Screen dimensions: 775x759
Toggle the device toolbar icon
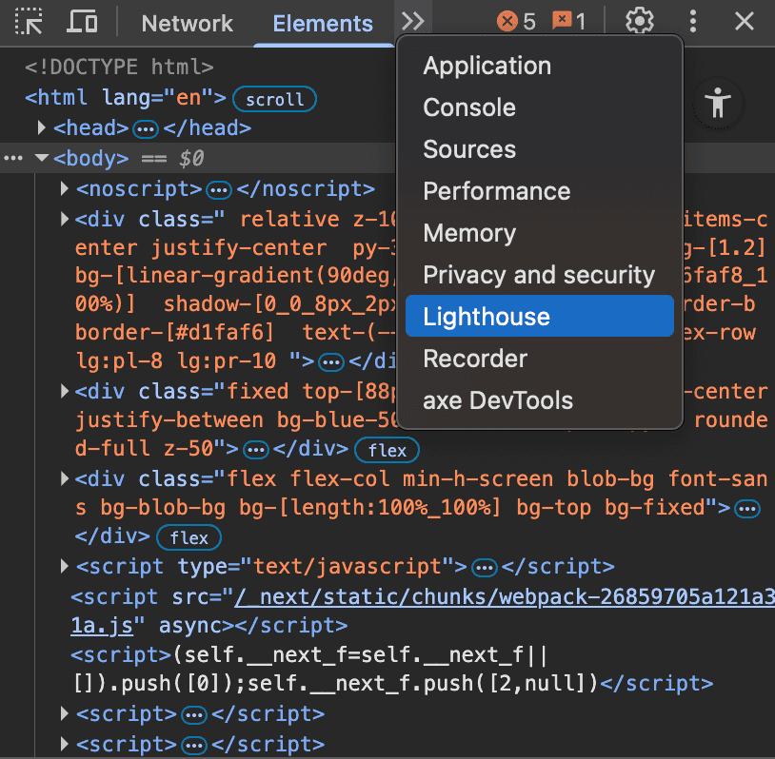[84, 22]
